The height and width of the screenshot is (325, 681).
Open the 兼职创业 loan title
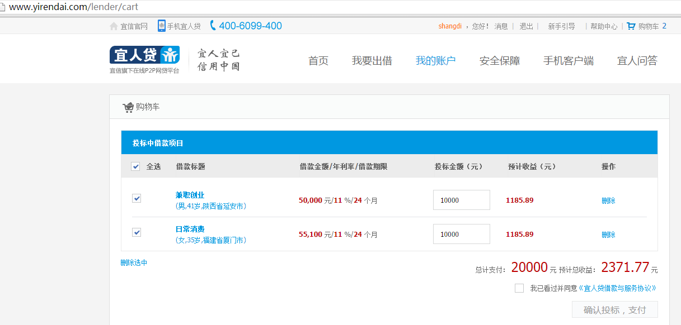(190, 195)
